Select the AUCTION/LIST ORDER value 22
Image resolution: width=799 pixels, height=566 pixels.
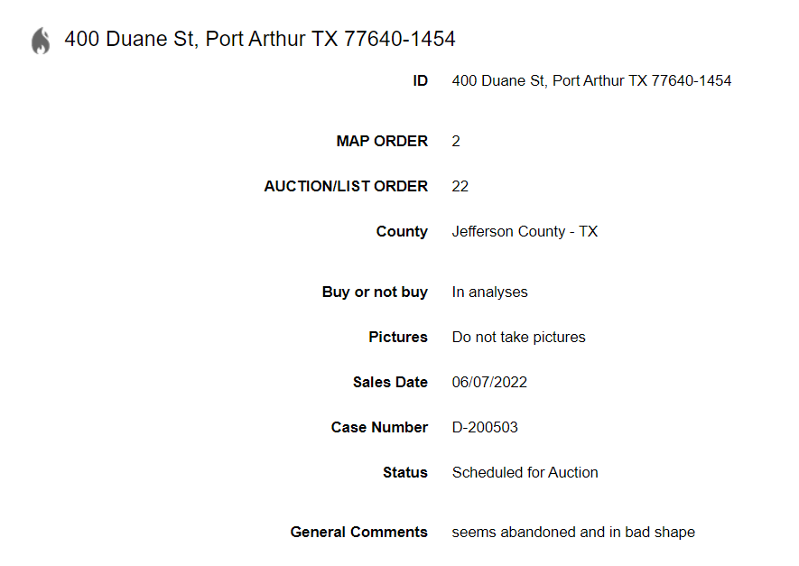460,187
